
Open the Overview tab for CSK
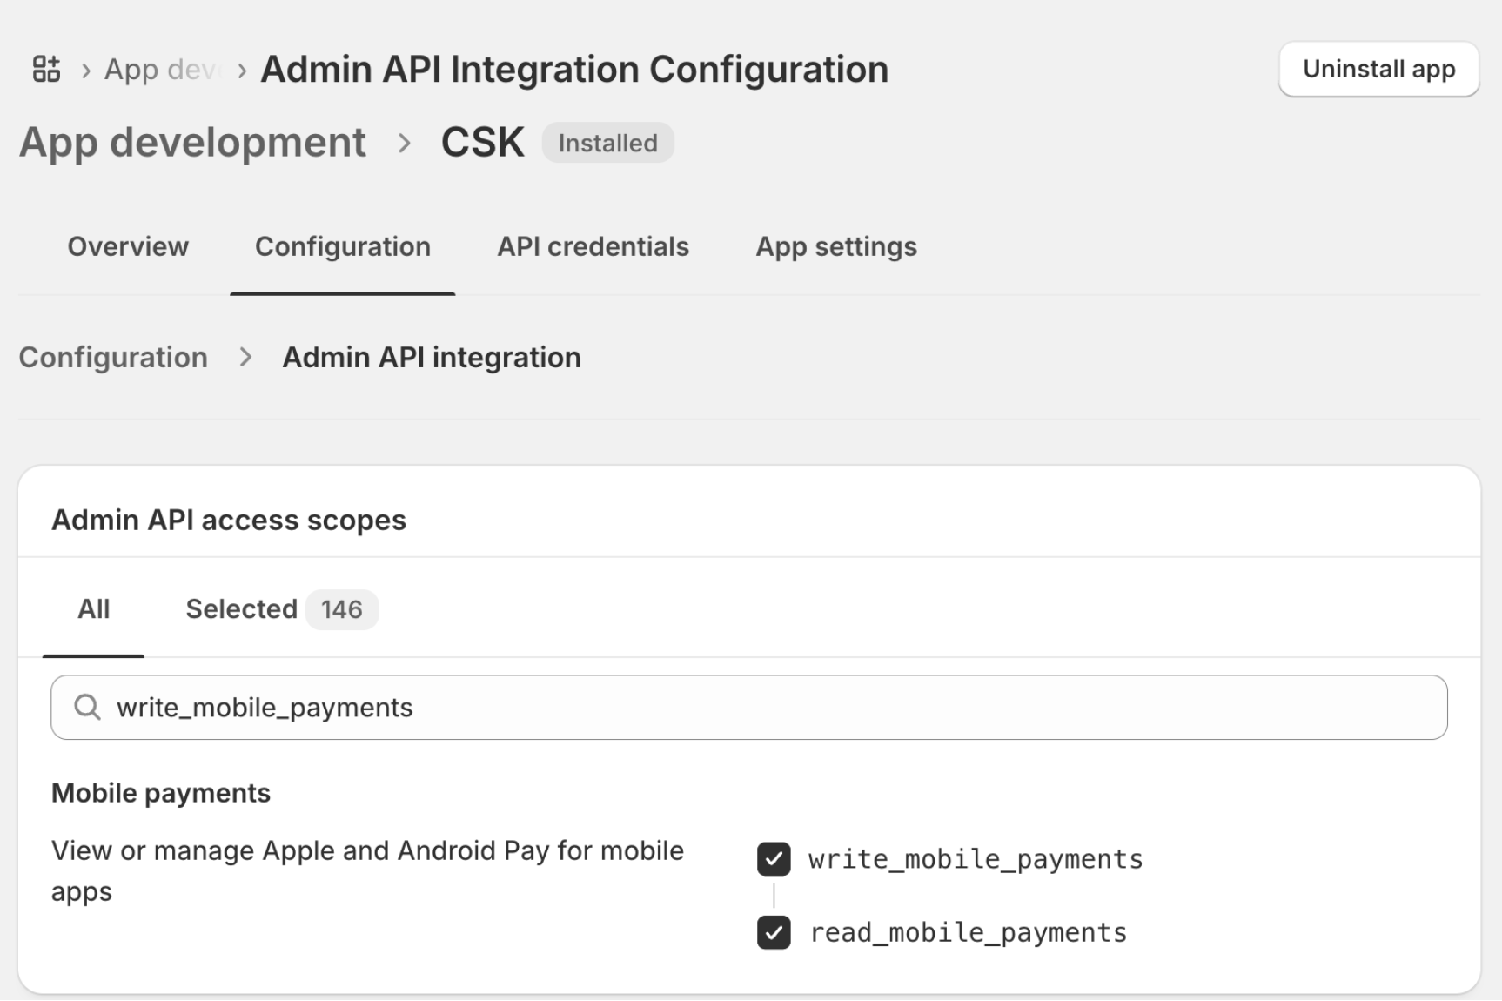128,246
